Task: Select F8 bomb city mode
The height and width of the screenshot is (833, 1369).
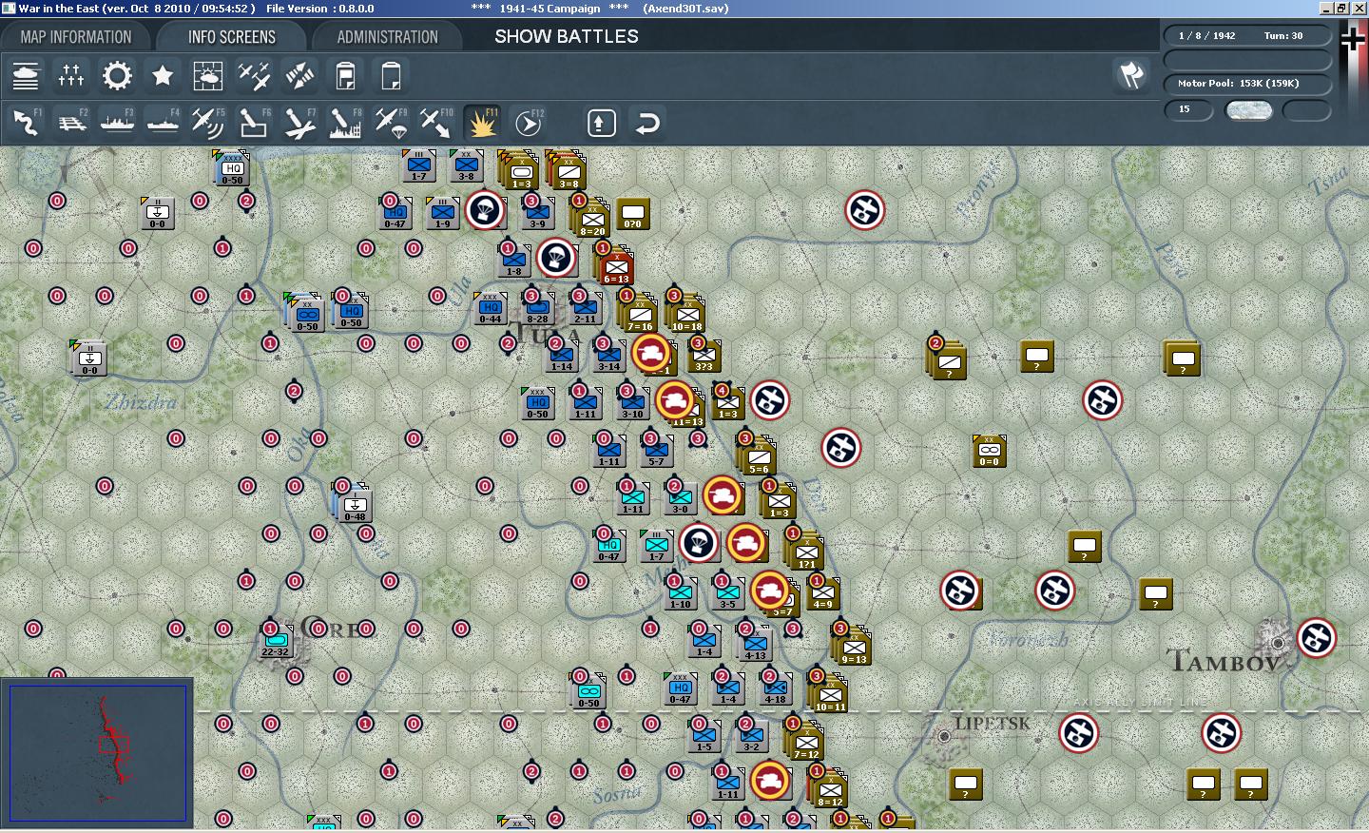Action: [x=345, y=123]
